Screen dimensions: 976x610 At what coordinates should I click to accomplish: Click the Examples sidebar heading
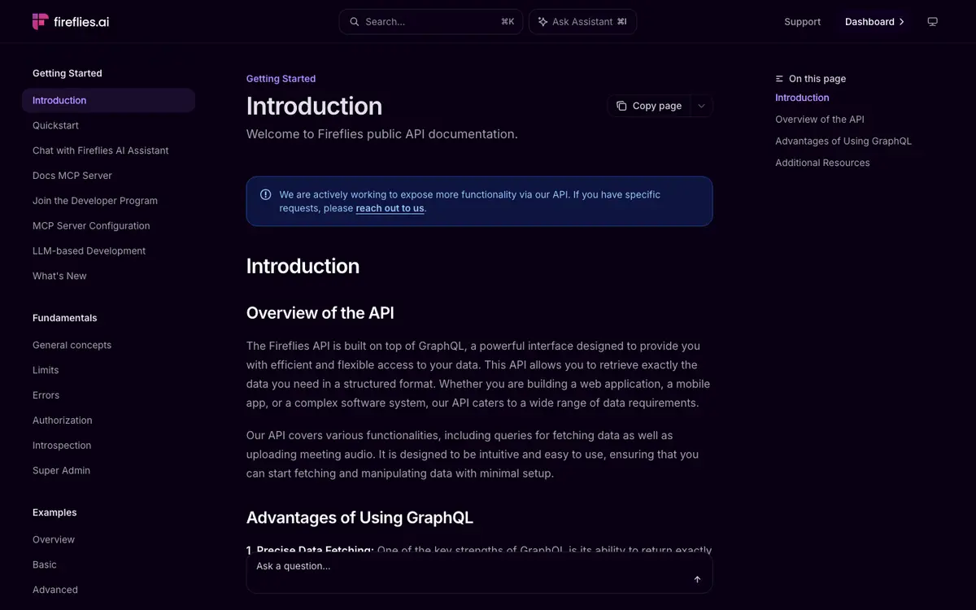click(x=54, y=512)
